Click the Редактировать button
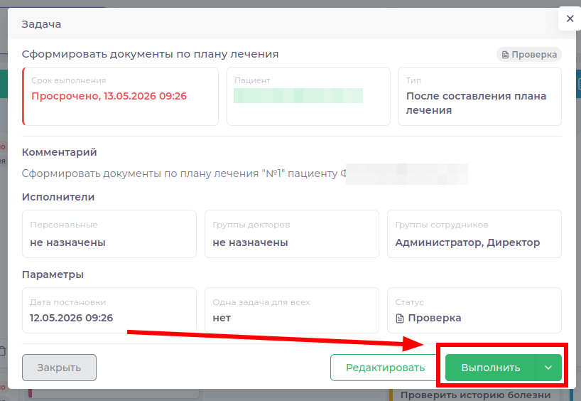581x401 pixels. click(x=385, y=368)
